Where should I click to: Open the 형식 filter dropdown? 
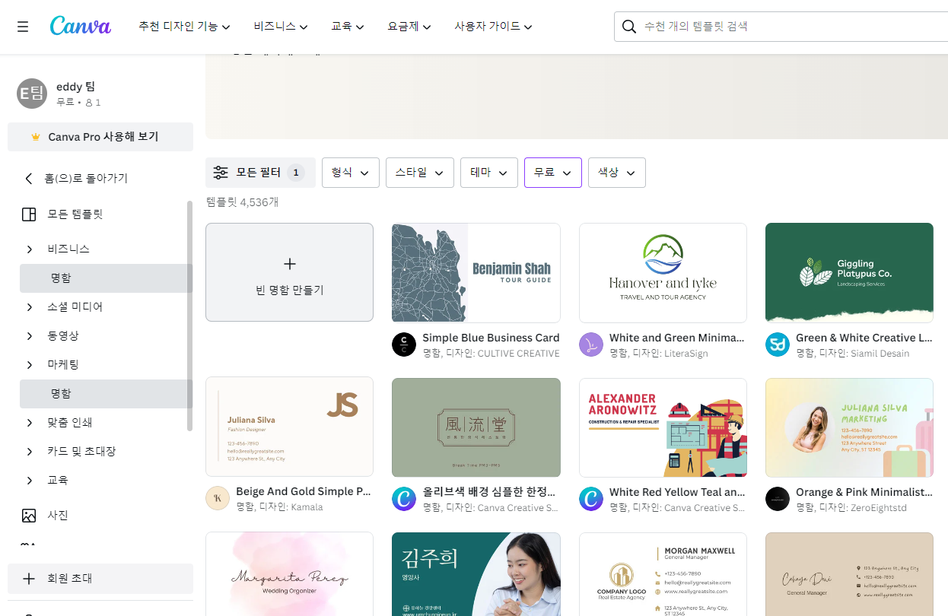pyautogui.click(x=350, y=173)
